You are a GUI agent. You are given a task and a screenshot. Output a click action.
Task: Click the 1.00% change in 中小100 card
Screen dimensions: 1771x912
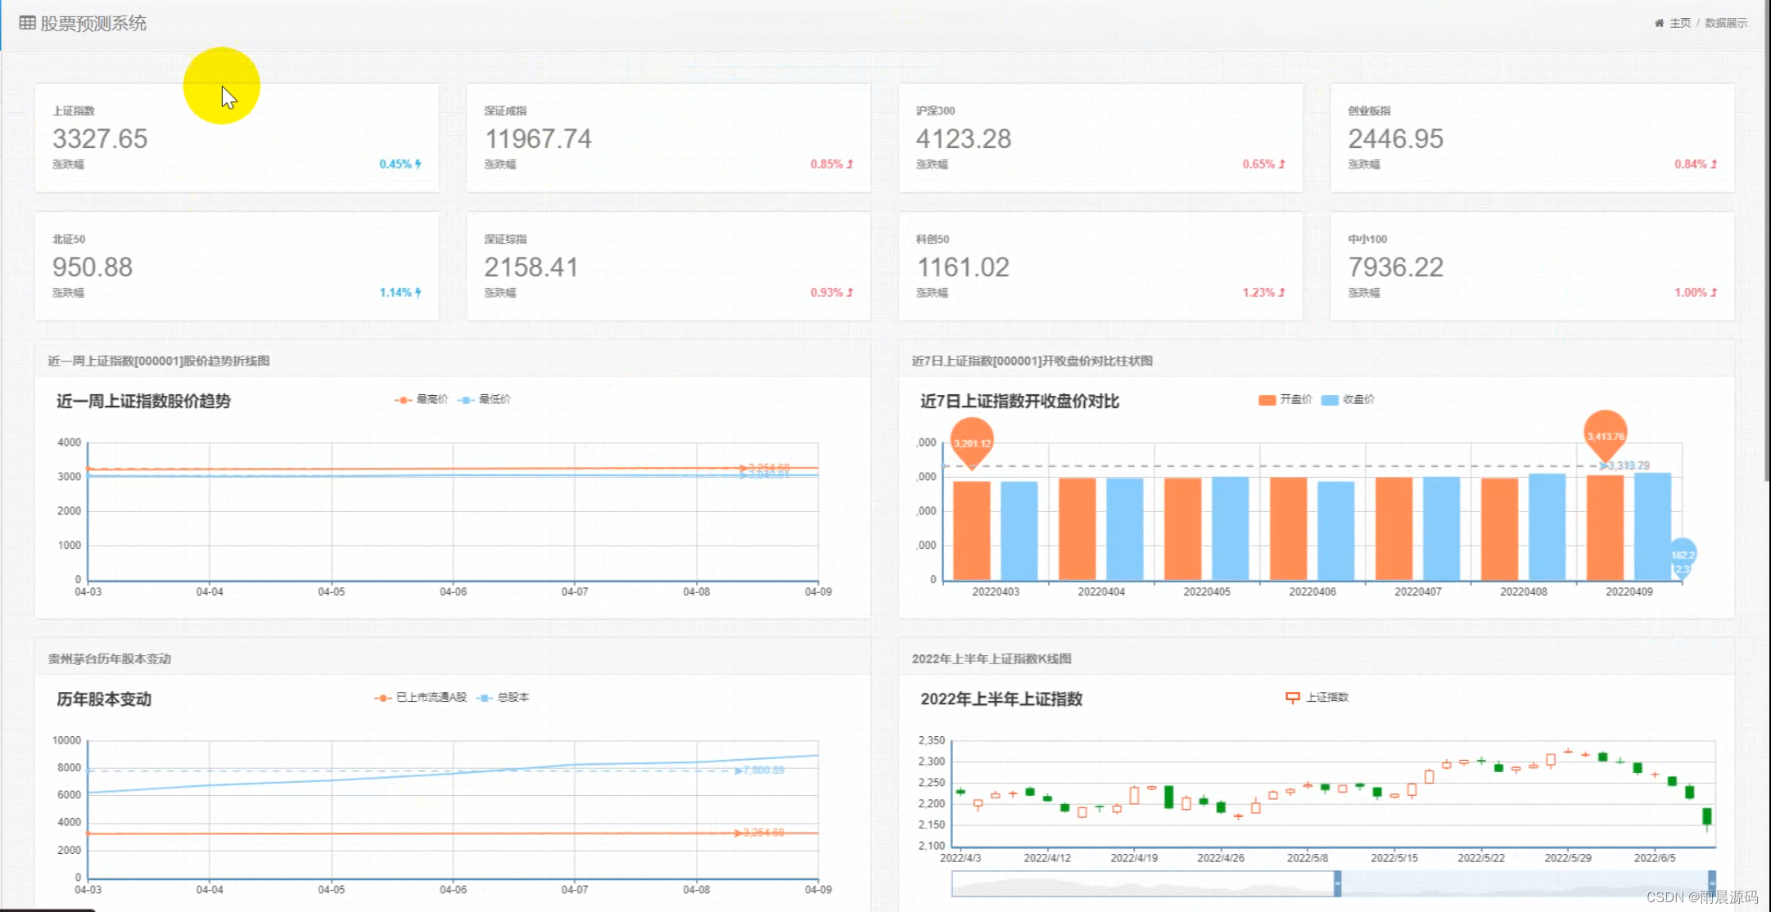coord(1691,293)
